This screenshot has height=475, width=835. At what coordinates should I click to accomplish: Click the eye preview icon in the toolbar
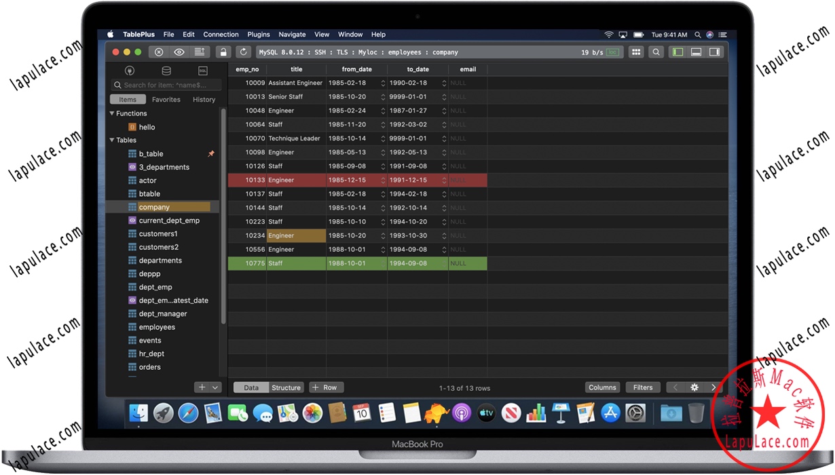point(179,52)
